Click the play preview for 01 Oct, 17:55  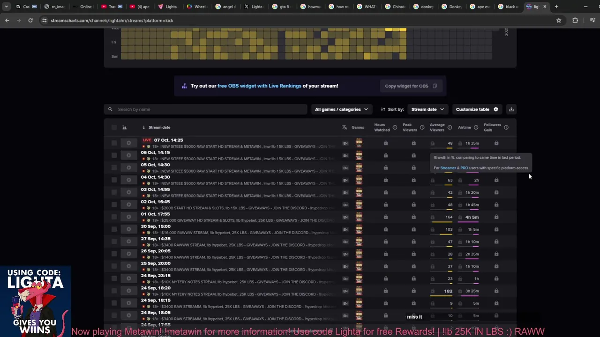128,217
